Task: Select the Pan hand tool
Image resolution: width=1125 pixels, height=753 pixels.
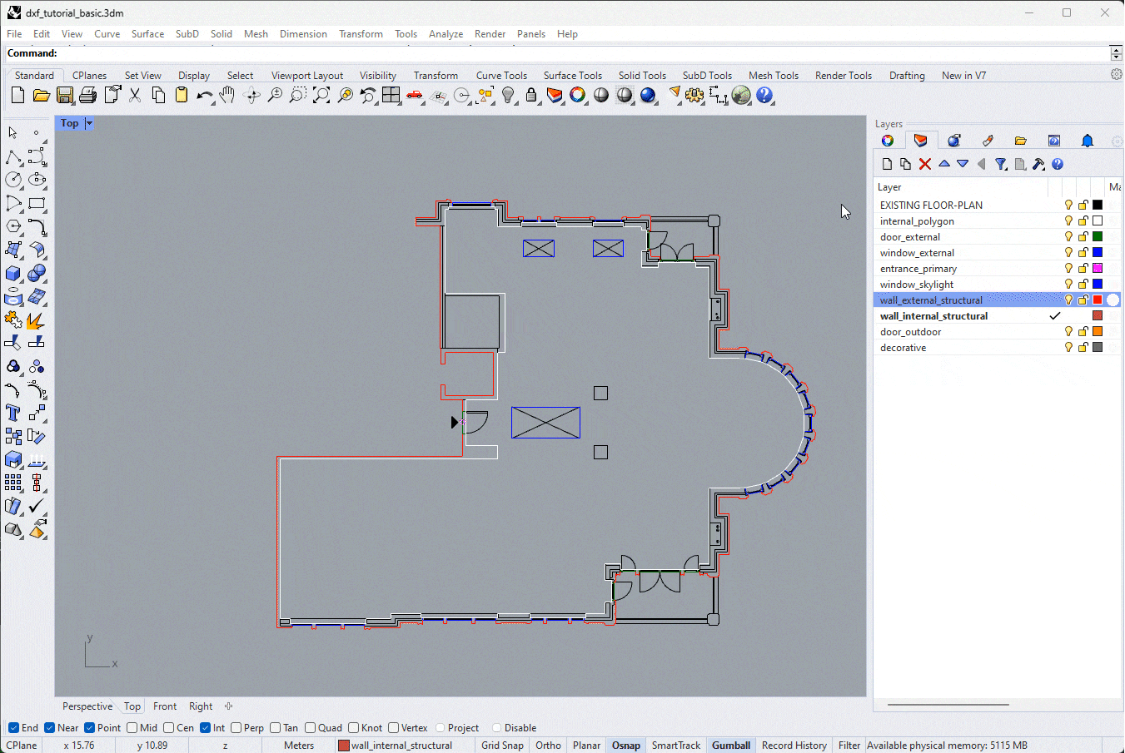Action: [x=227, y=96]
